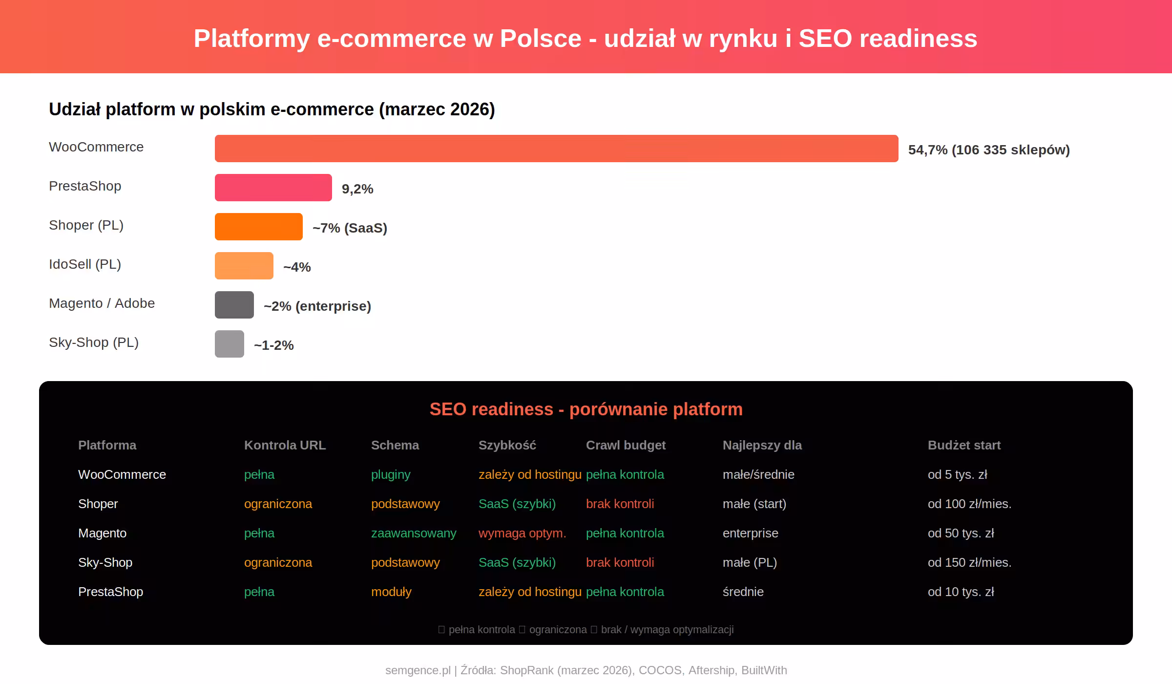Click the '~4%' value label
The image size is (1172, 684).
[x=297, y=267]
